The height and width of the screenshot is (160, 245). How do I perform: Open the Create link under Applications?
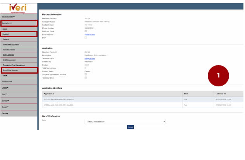(5, 29)
